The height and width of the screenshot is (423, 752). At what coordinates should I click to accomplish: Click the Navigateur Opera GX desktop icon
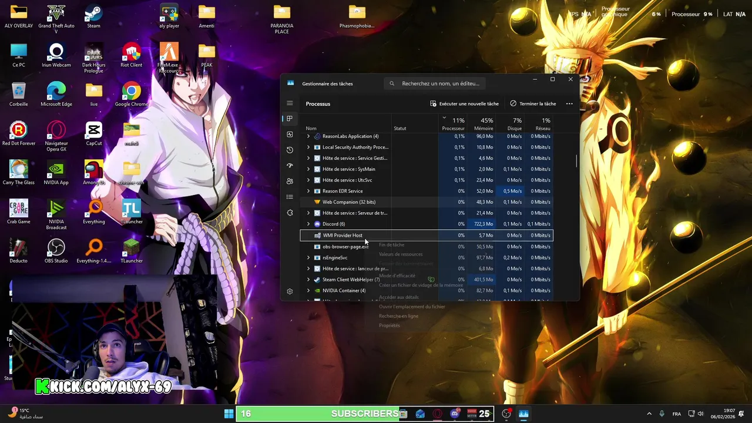pyautogui.click(x=56, y=137)
